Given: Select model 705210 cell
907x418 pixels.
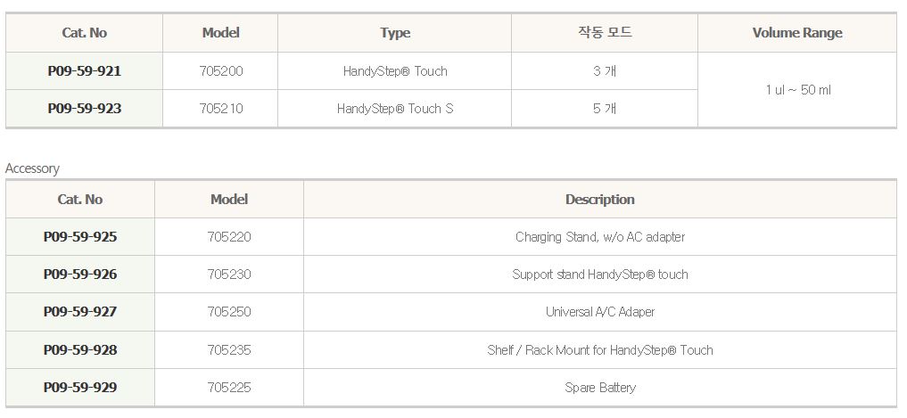Looking at the screenshot, I should (221, 109).
